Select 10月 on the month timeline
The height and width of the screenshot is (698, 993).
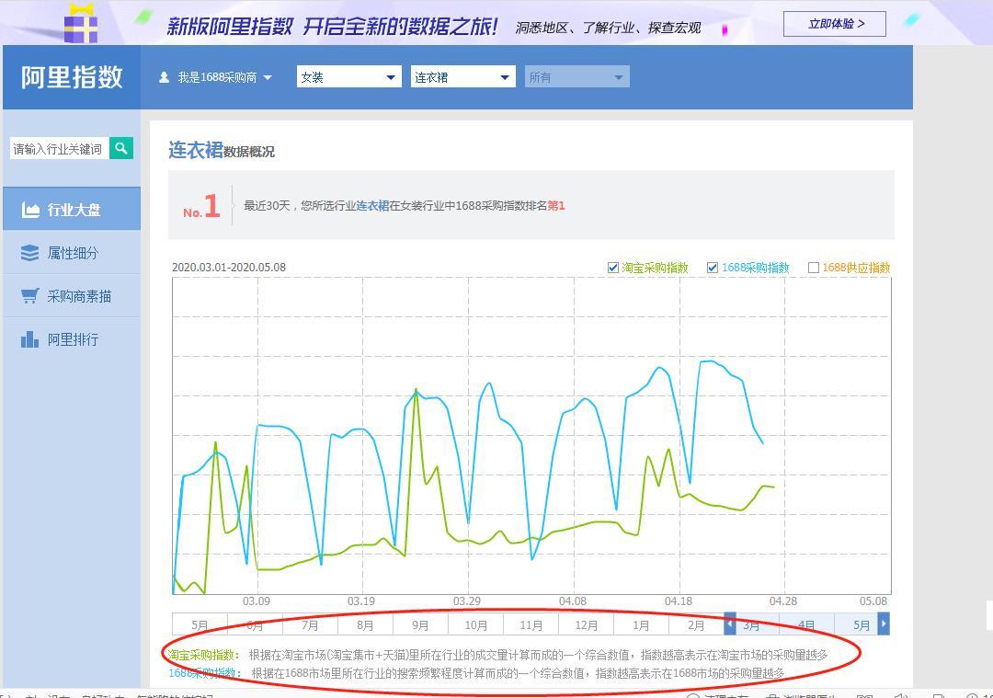pos(475,625)
